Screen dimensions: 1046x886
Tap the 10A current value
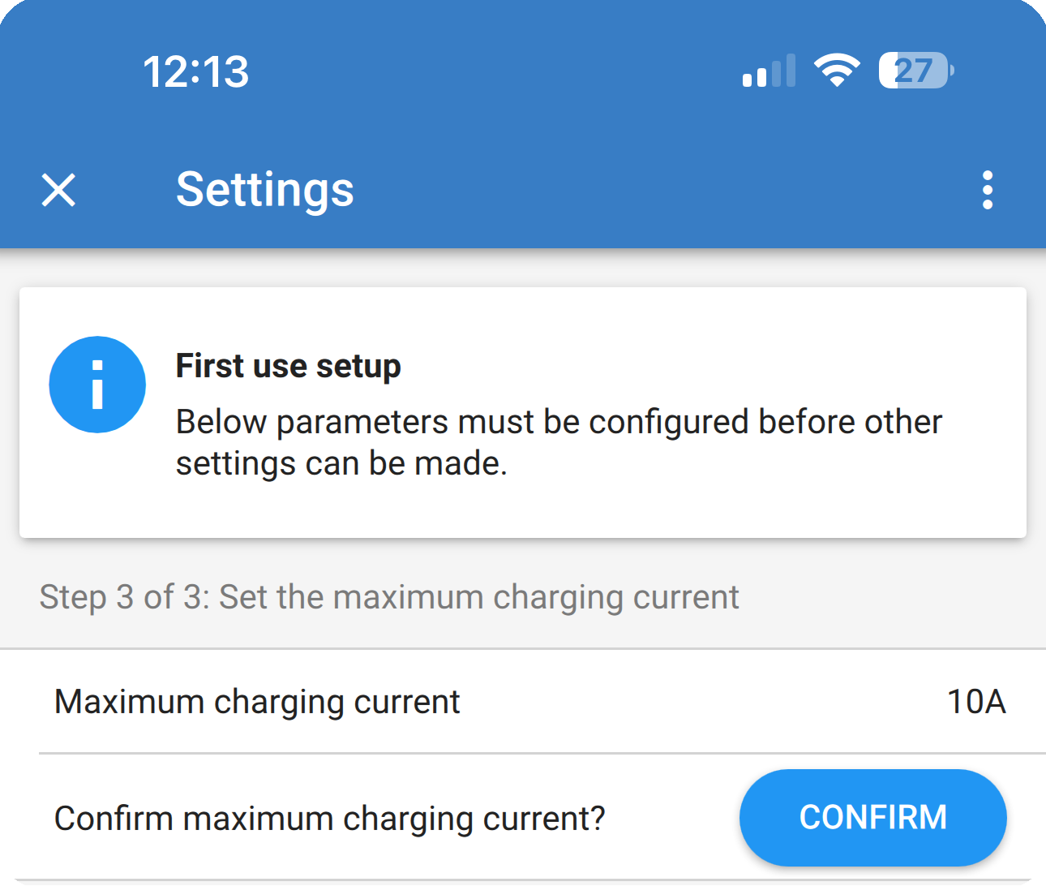click(976, 702)
